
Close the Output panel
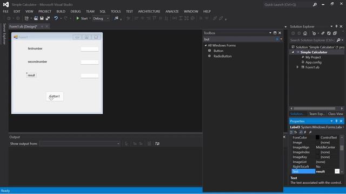point(284,137)
